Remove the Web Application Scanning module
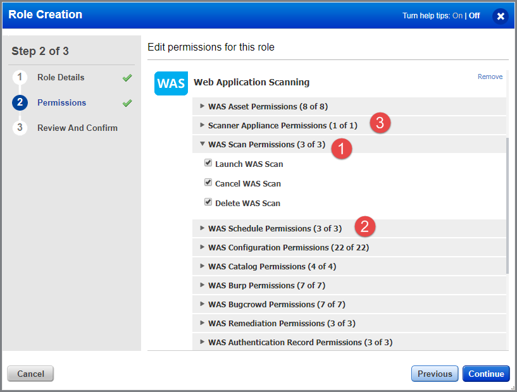The image size is (517, 392). [489, 76]
